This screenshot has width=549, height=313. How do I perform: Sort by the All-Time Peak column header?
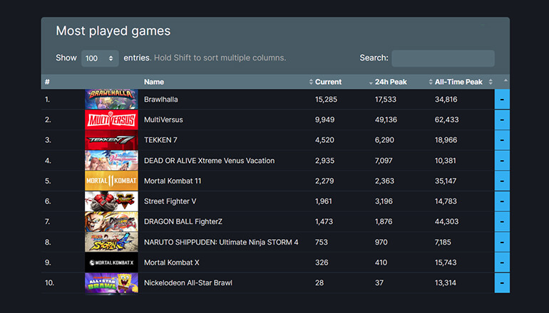pyautogui.click(x=458, y=82)
